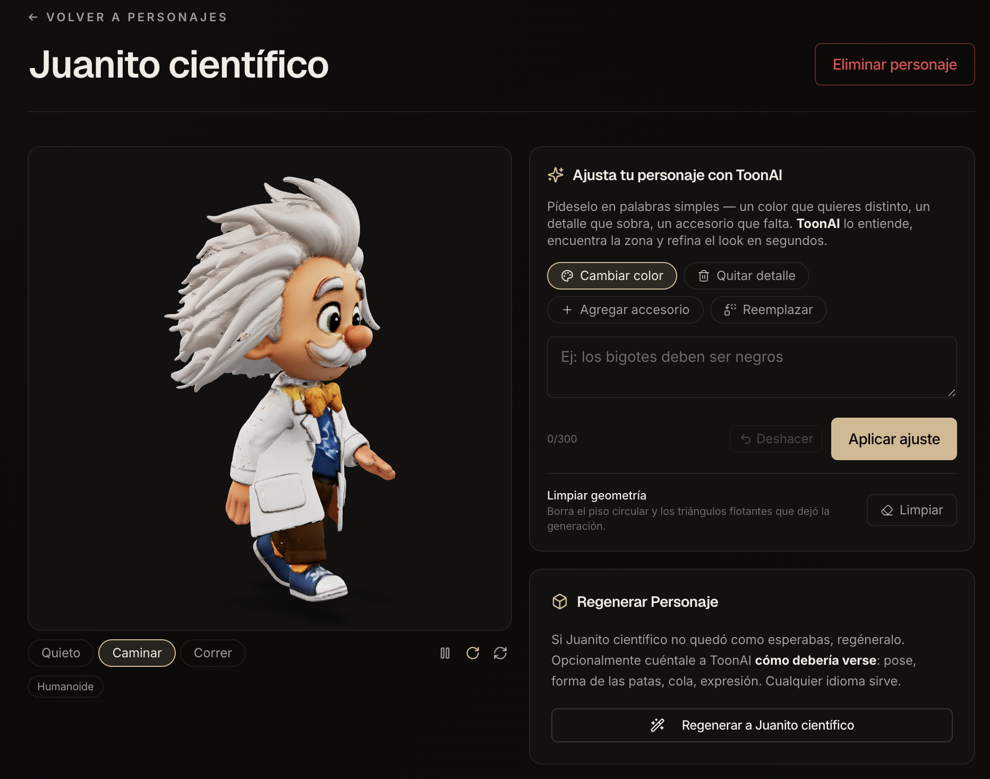This screenshot has width=990, height=779.
Task: Select the Quitar detalle chip
Action: [x=746, y=276]
